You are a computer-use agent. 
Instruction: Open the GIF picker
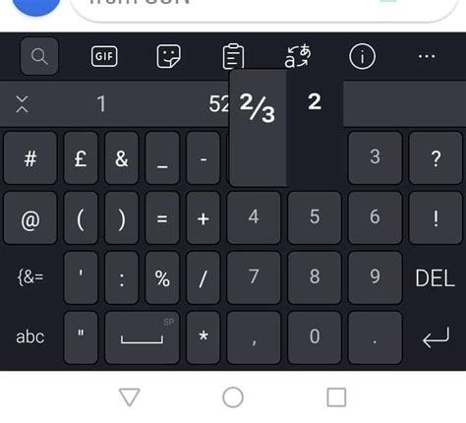point(104,56)
